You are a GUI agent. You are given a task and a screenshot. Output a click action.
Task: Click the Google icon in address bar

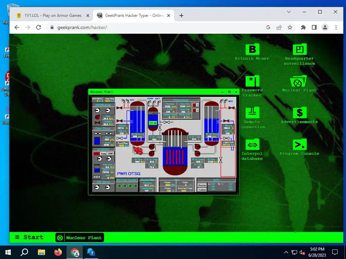[x=268, y=27]
